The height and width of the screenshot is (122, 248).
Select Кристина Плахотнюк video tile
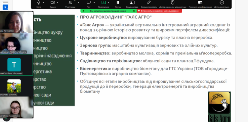17,107
